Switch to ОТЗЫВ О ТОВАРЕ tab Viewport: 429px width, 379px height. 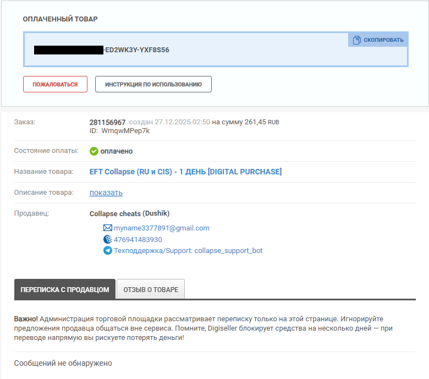click(151, 289)
